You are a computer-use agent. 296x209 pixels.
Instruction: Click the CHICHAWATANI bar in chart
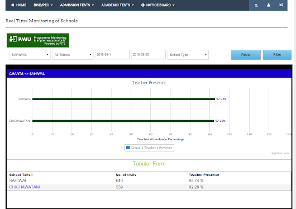click(x=123, y=121)
